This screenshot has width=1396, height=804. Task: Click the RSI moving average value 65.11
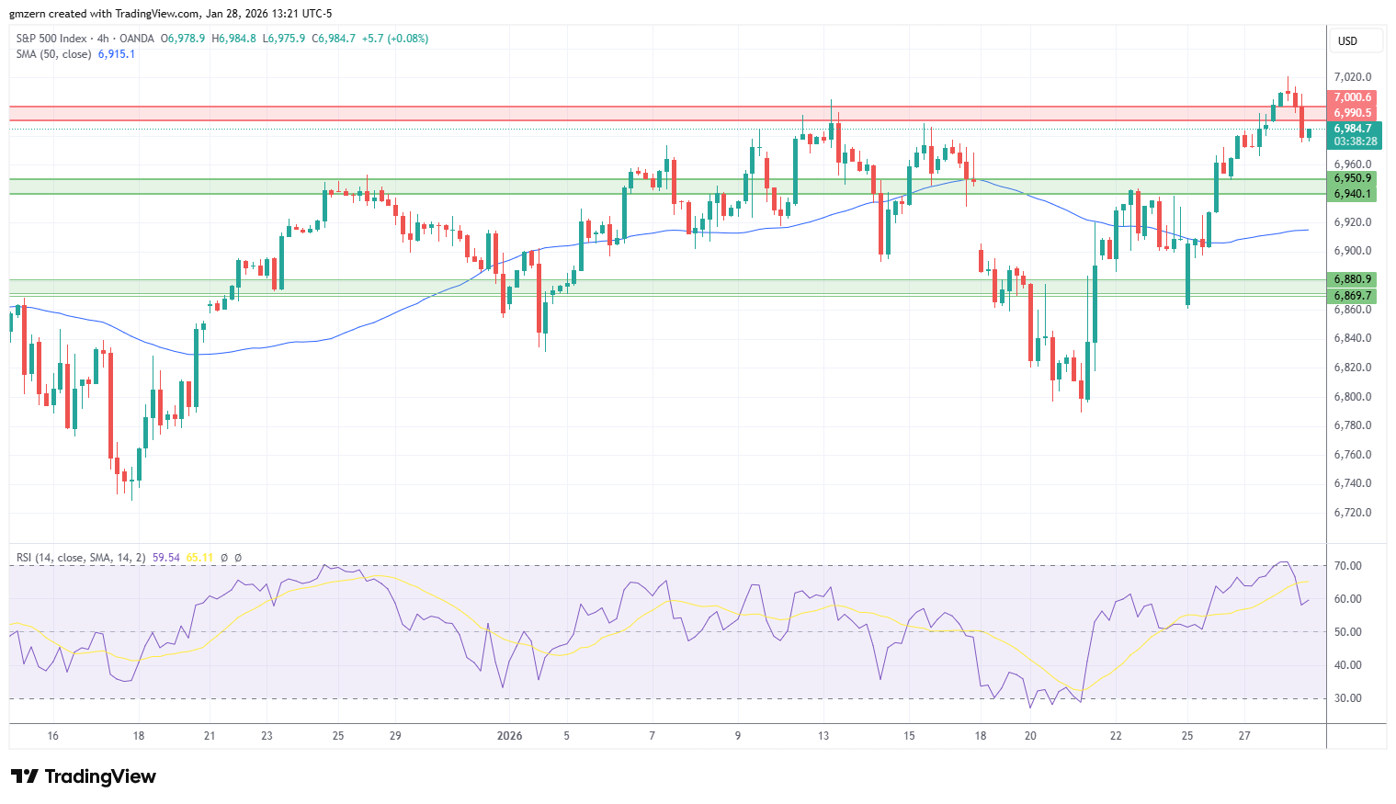(x=199, y=558)
